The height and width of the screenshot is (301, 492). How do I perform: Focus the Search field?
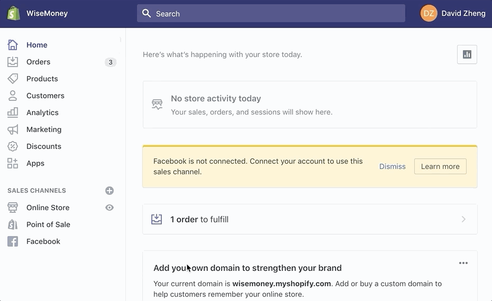tap(271, 14)
